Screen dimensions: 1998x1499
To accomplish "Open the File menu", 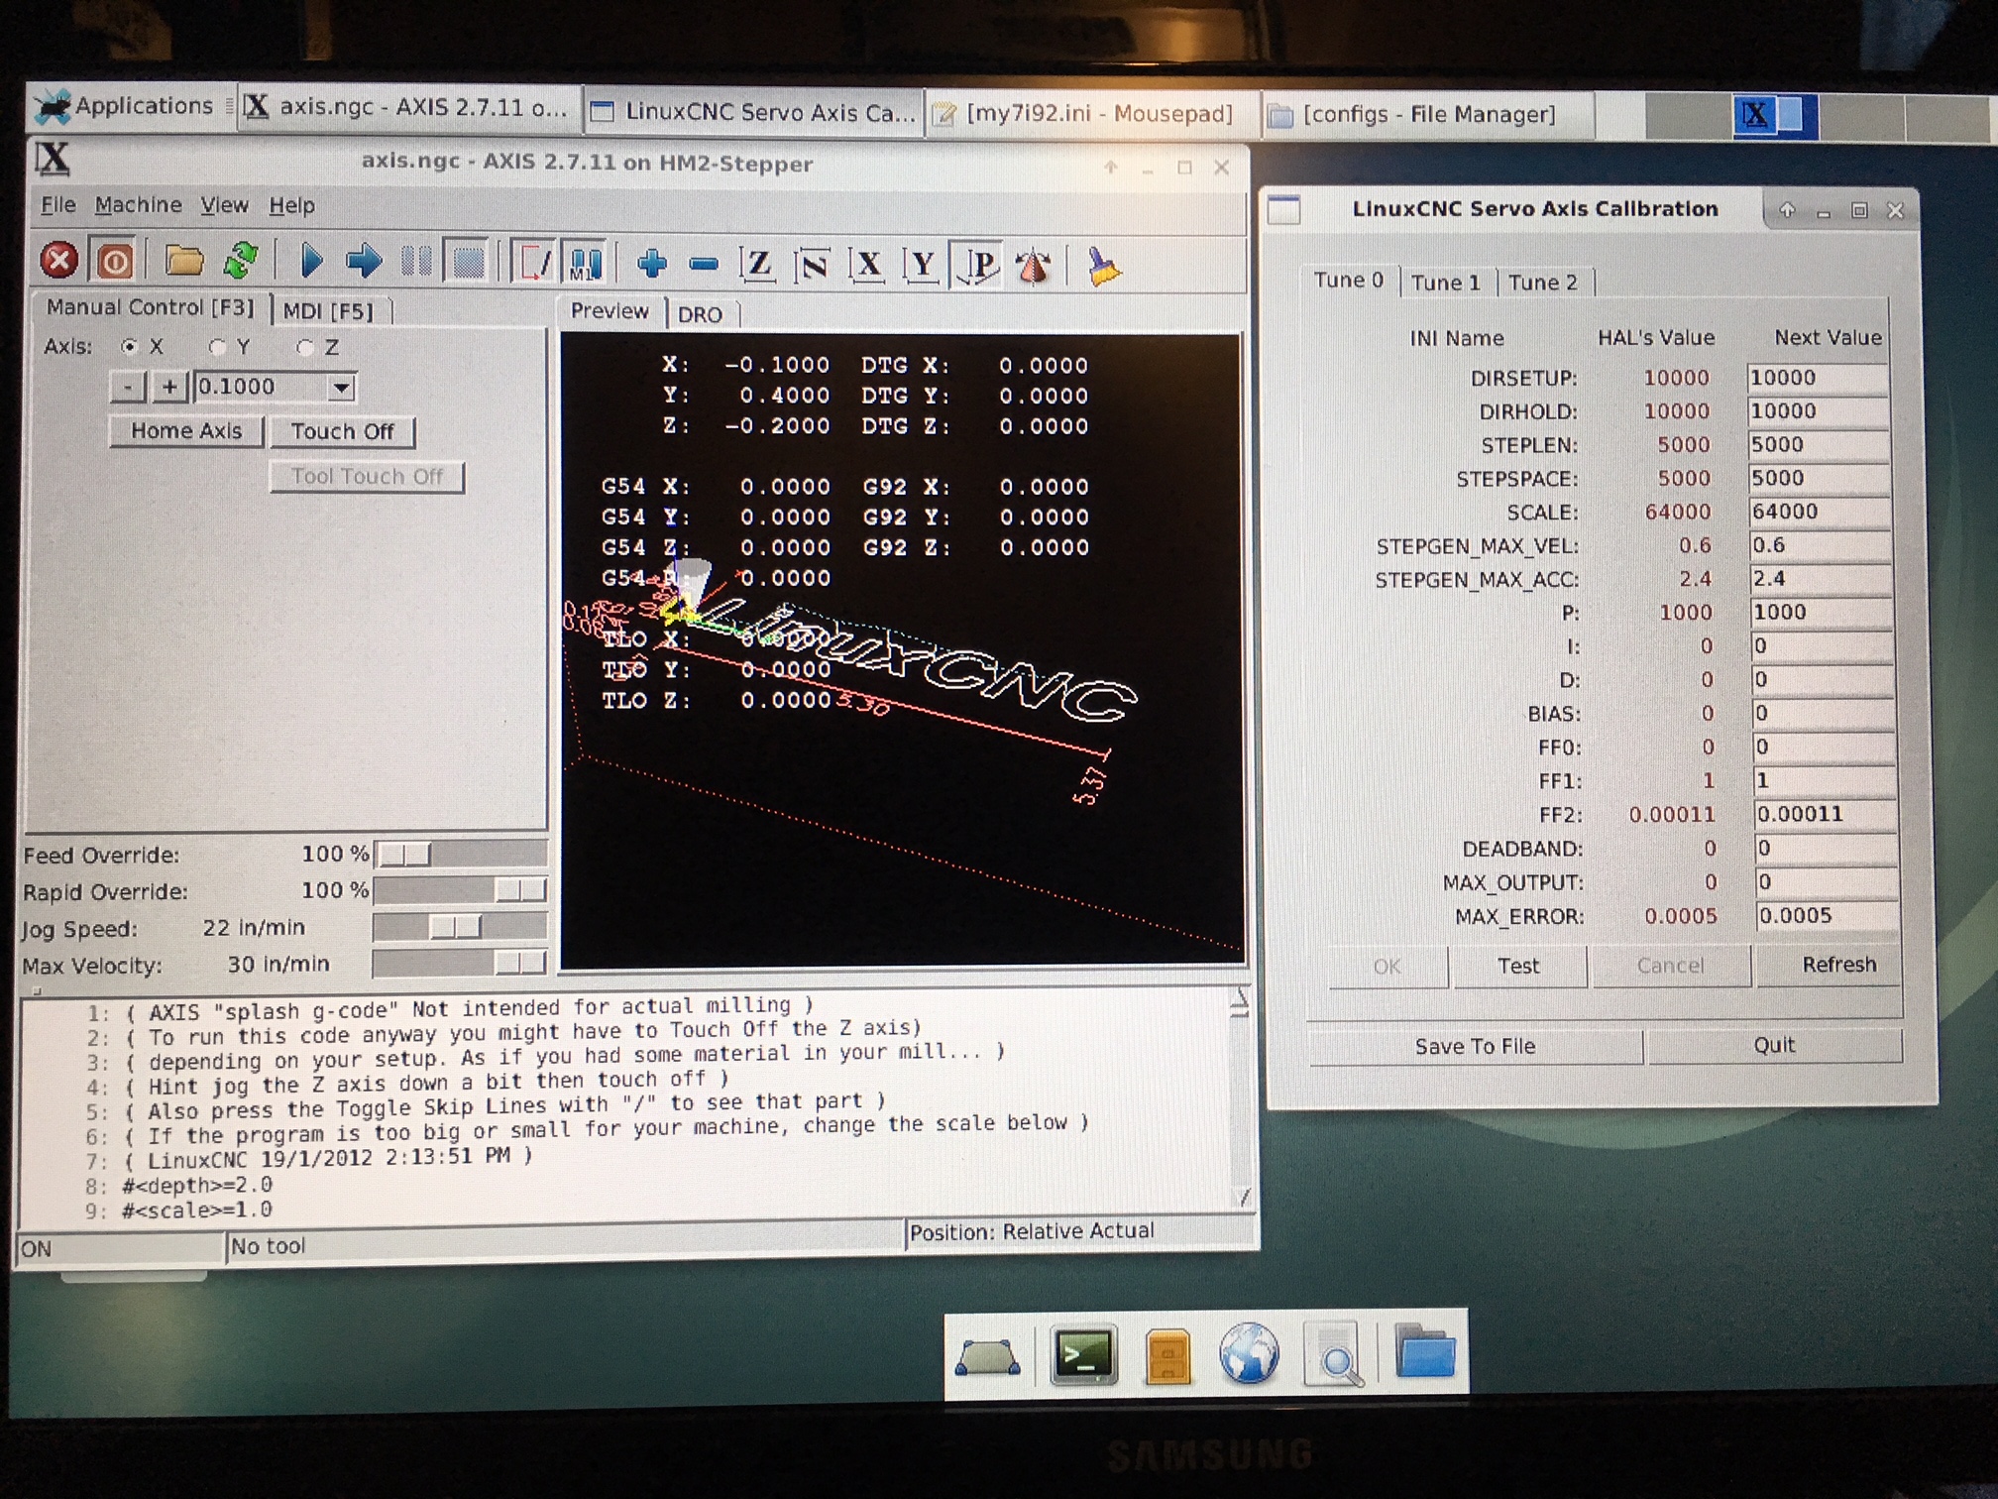I will (58, 205).
